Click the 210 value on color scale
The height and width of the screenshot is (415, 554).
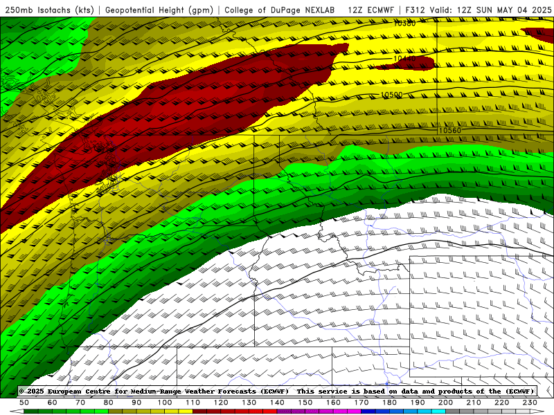pos(474,403)
